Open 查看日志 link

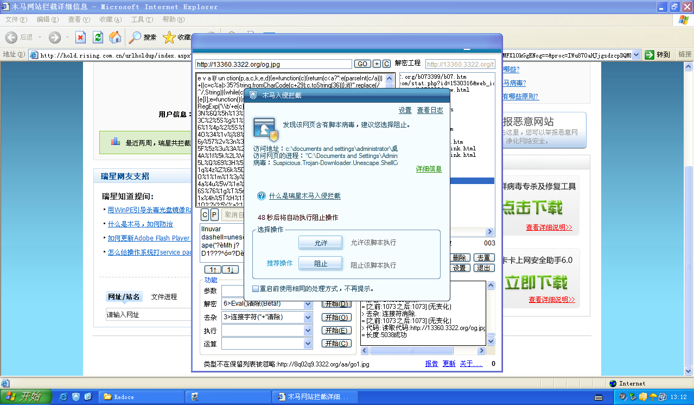pos(430,110)
